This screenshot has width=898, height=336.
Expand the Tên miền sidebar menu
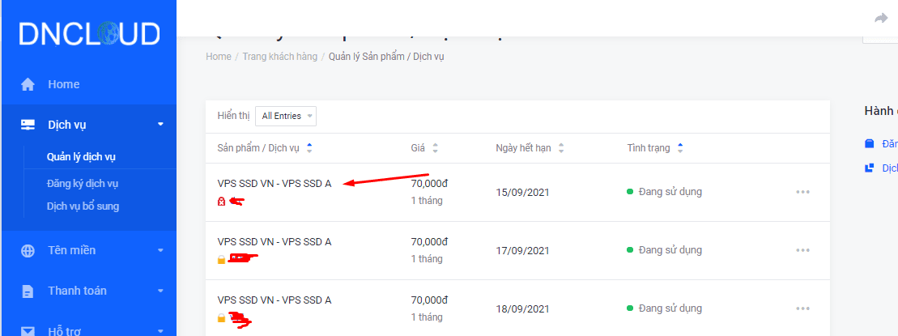(160, 250)
